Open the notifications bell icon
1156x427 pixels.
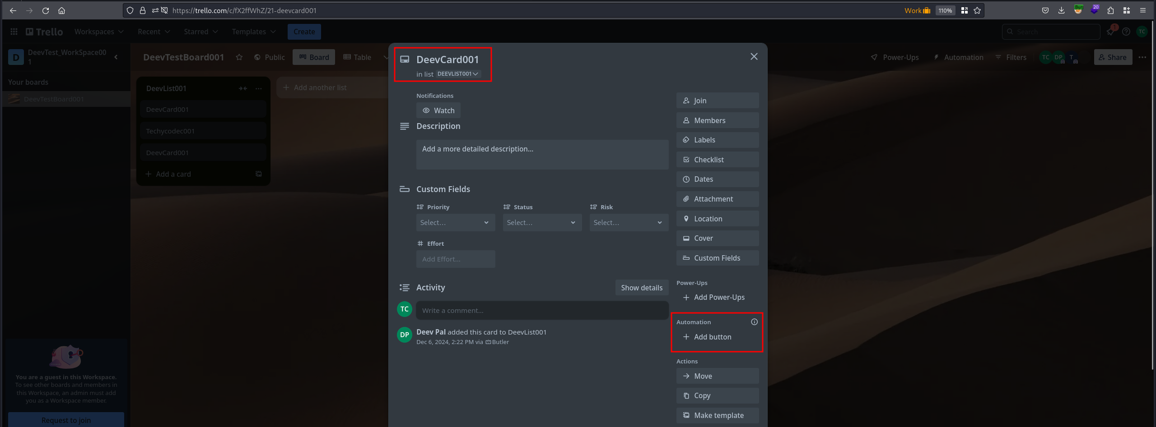click(x=1110, y=32)
